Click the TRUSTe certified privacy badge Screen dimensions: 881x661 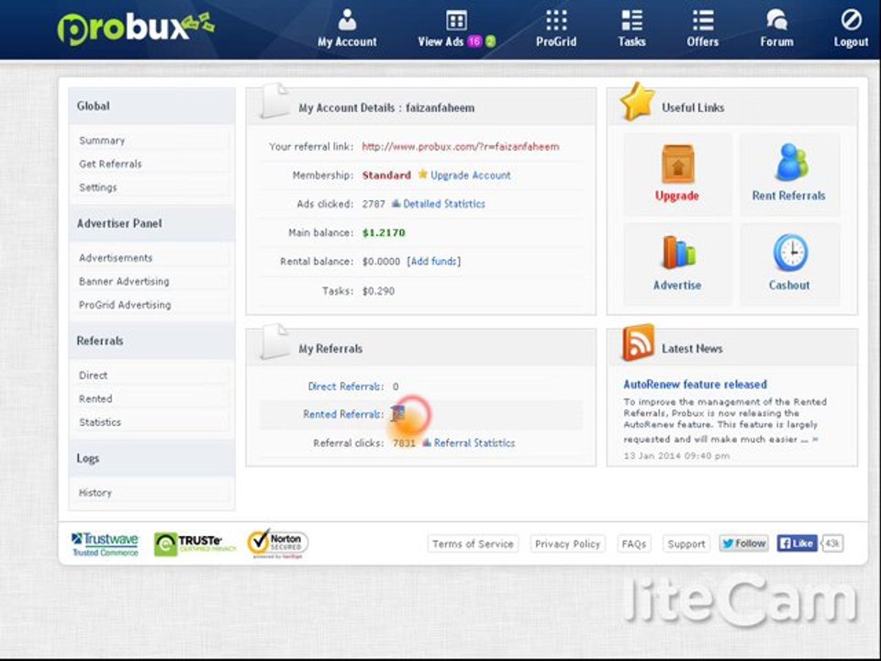pyautogui.click(x=195, y=544)
